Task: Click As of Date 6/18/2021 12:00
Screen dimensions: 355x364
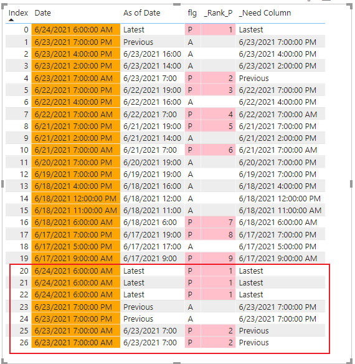Action: coord(152,199)
